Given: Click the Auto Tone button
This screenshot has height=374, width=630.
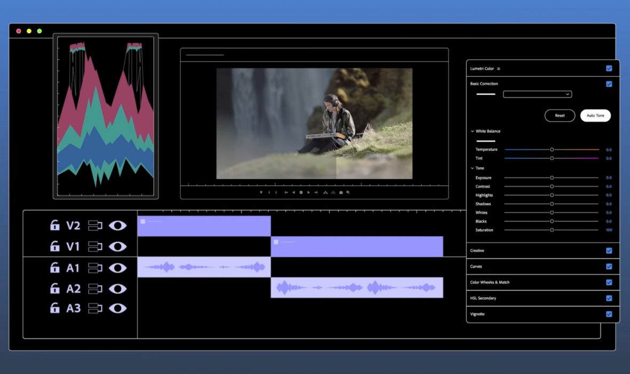Looking at the screenshot, I should click(x=595, y=115).
